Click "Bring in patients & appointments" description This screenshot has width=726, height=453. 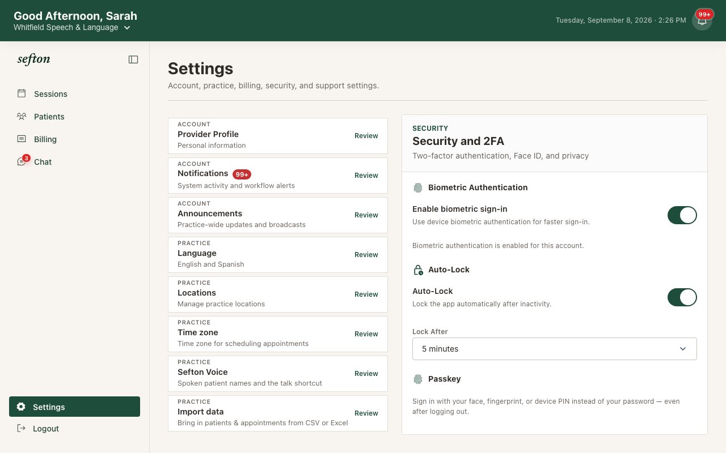pos(263,423)
